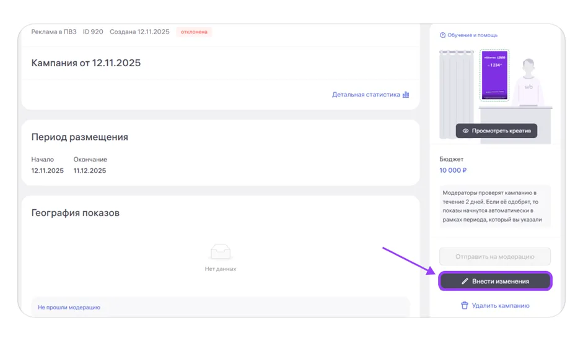Click the end date 11.12.2025
Viewport: 583px width, 341px height.
pyautogui.click(x=90, y=171)
